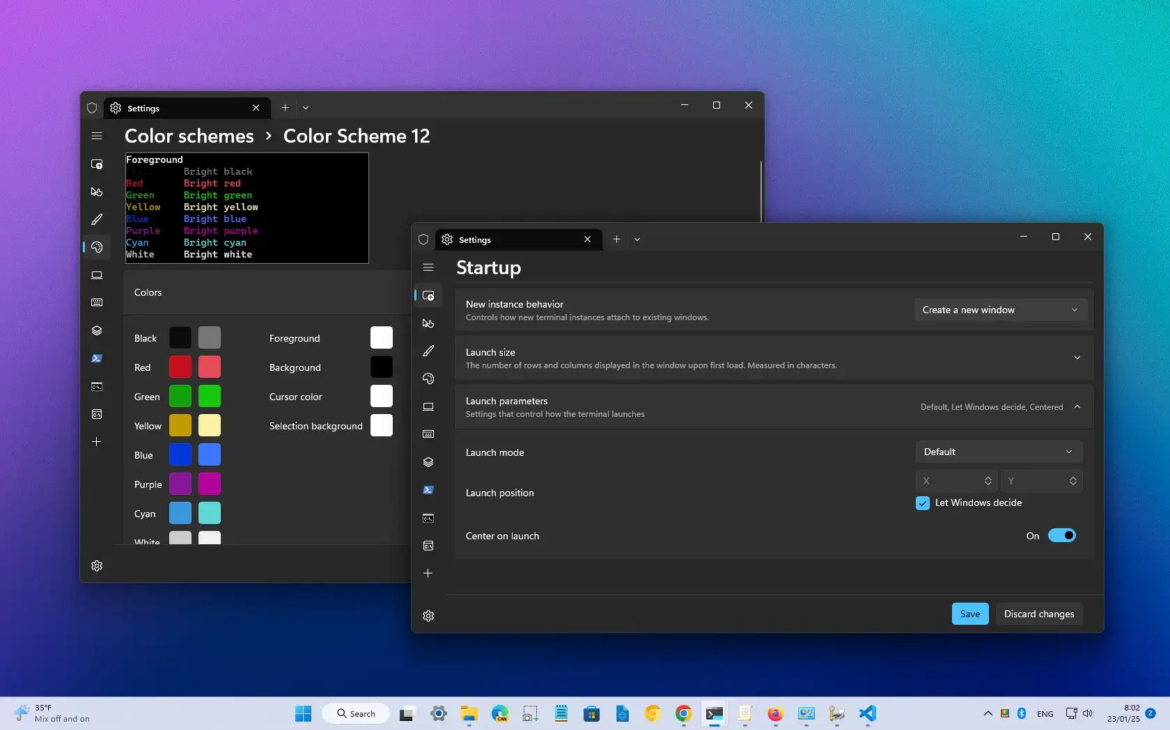
Task: Expand the Launch size section
Action: click(1077, 358)
